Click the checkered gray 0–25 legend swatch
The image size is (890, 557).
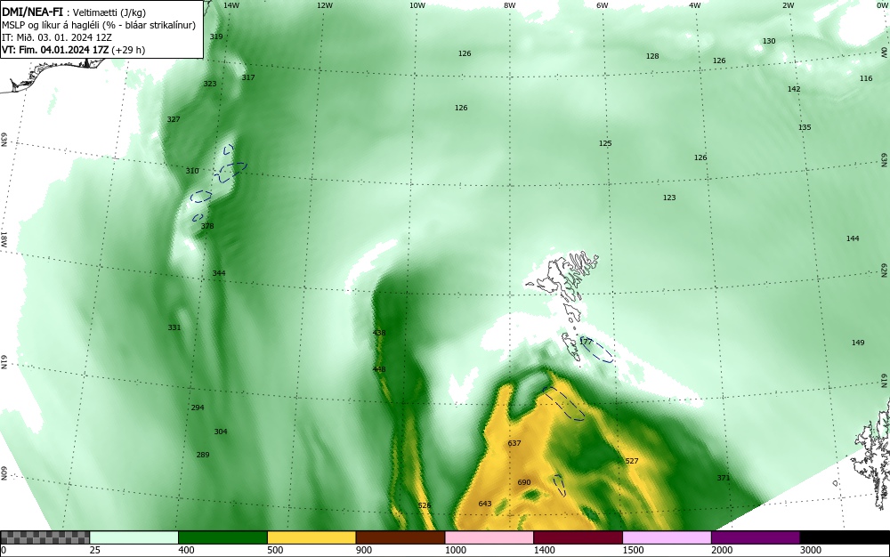(44, 537)
